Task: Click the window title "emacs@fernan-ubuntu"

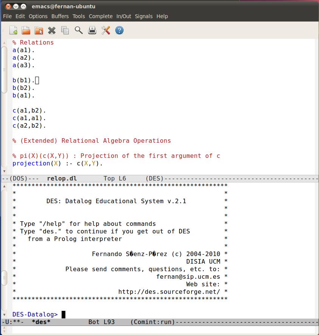Action: (63, 6)
